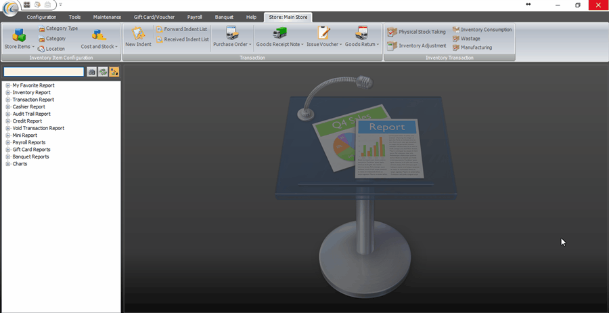Open the Forward Indent List

coord(182,29)
